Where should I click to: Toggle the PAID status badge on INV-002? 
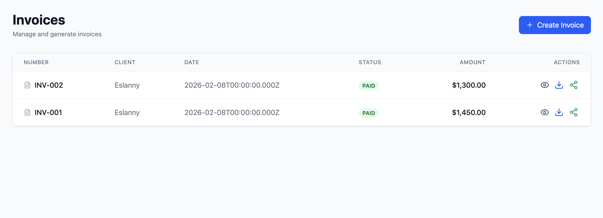pyautogui.click(x=369, y=85)
